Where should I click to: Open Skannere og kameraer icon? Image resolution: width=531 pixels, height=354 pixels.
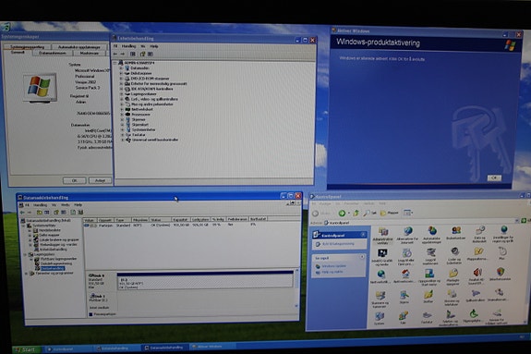pyautogui.click(x=380, y=299)
